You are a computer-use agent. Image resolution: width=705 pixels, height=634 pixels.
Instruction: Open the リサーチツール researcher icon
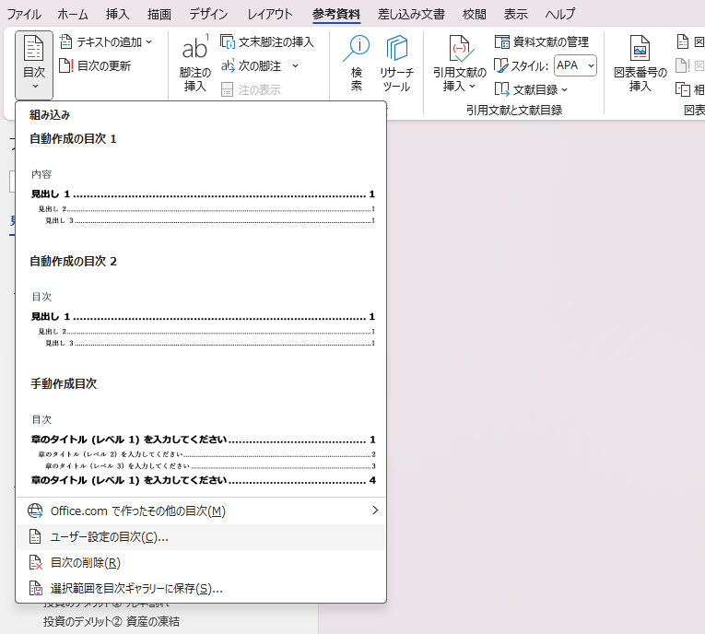tap(396, 65)
